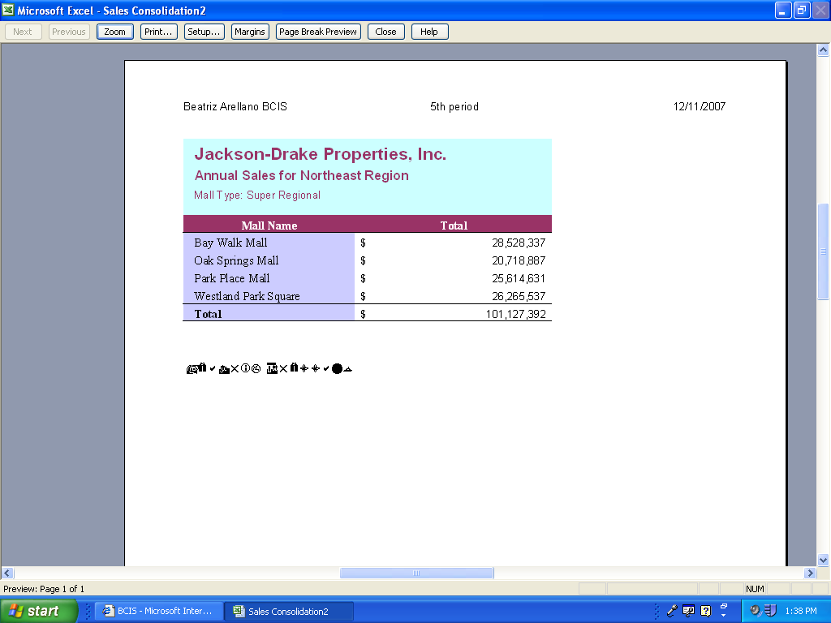Open the volume speaker tray icon
831x623 pixels.
coord(756,611)
